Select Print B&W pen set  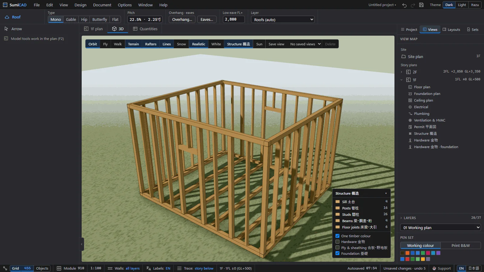coord(460,245)
